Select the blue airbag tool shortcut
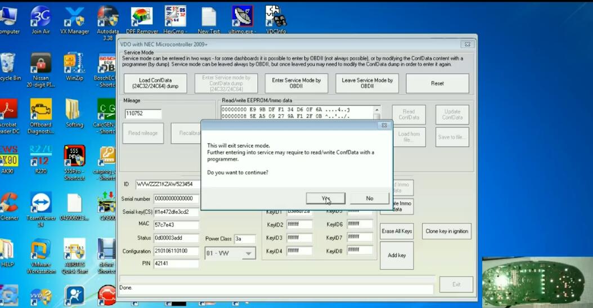 (x=74, y=296)
